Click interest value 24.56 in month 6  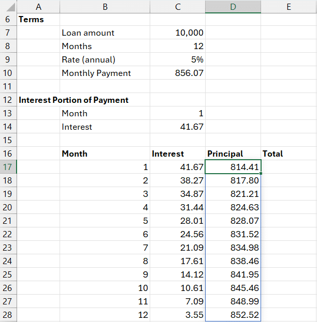click(x=177, y=234)
